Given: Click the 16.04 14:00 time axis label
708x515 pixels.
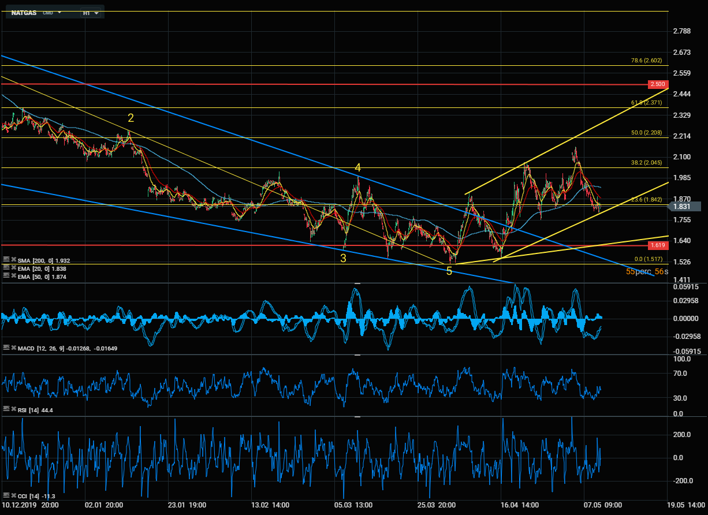Looking at the screenshot, I should tap(520, 505).
